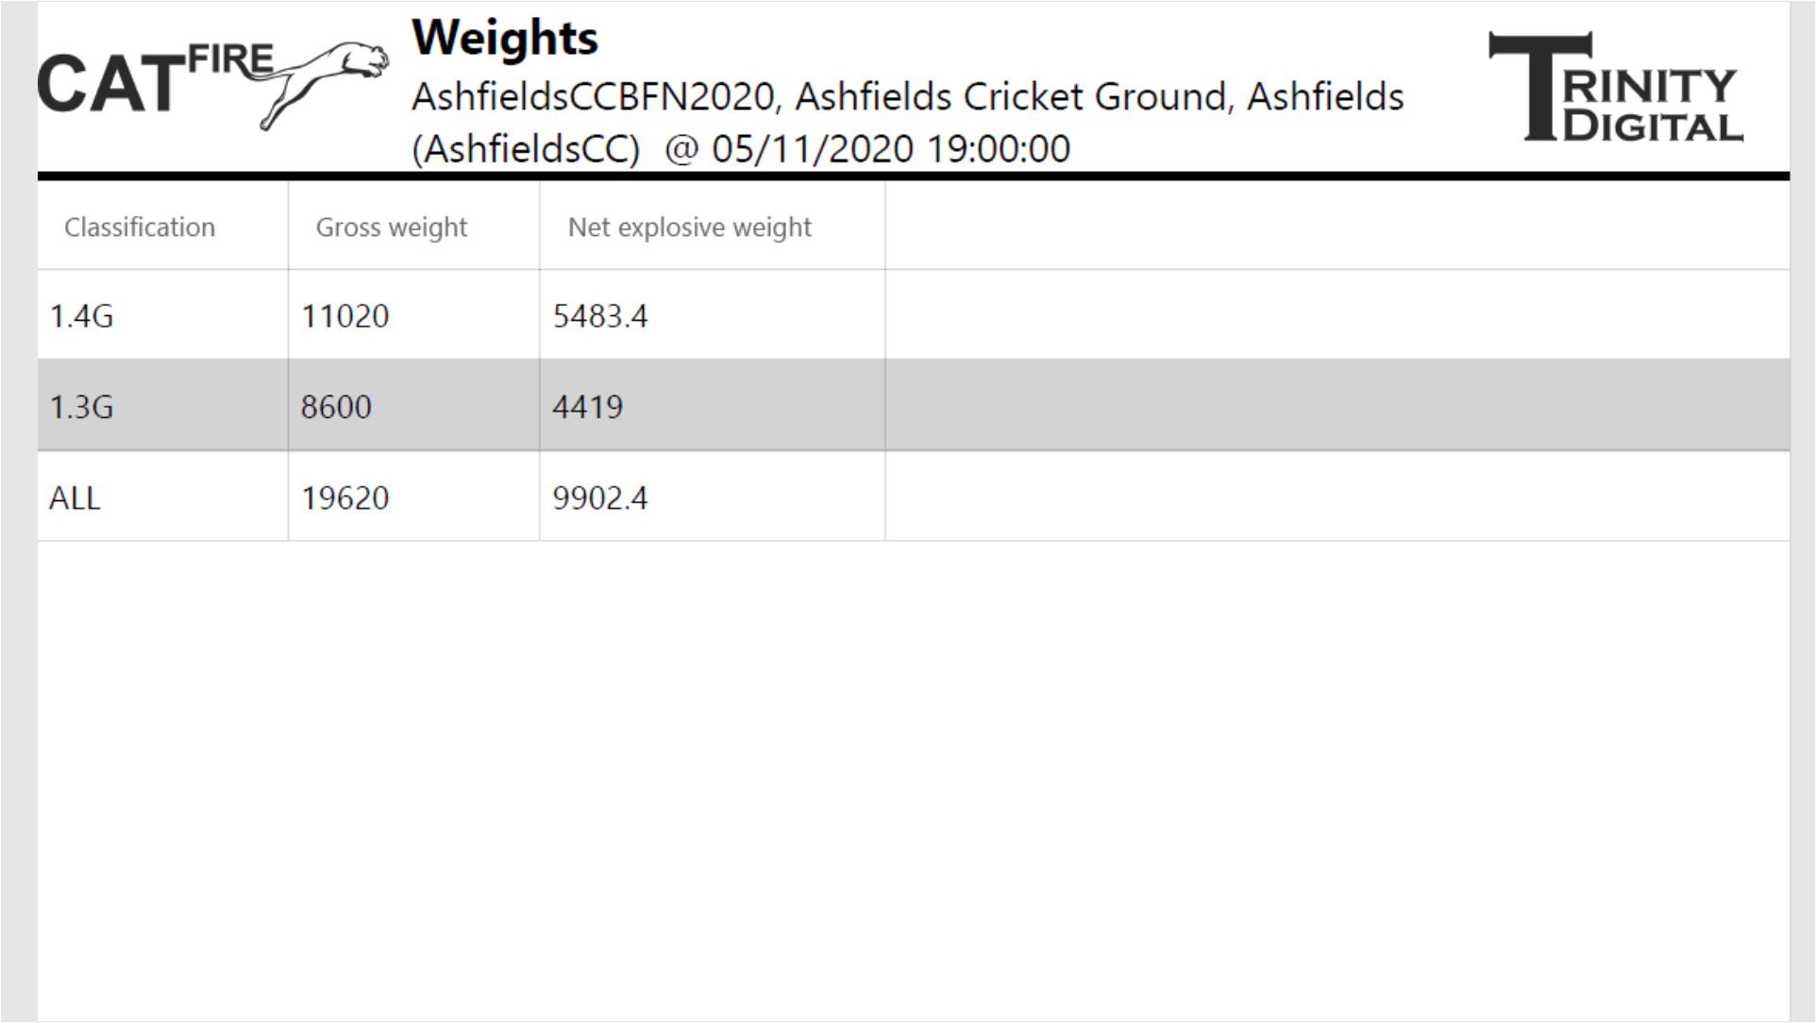Click the 8600 gross weight cell
1816x1023 pixels.
click(336, 407)
